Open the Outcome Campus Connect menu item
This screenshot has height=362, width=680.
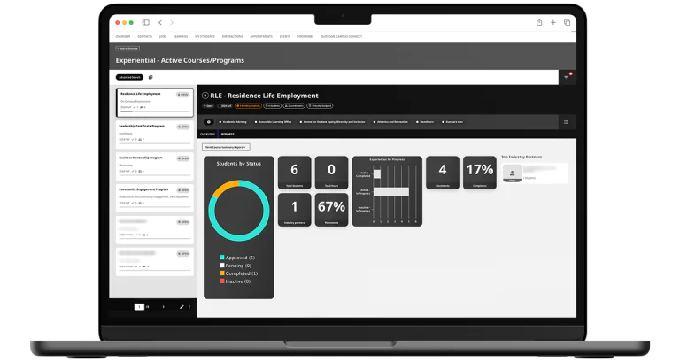pyautogui.click(x=341, y=37)
